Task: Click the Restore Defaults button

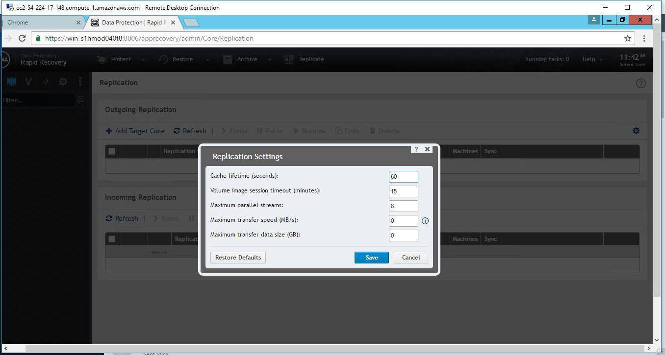Action: (x=238, y=258)
